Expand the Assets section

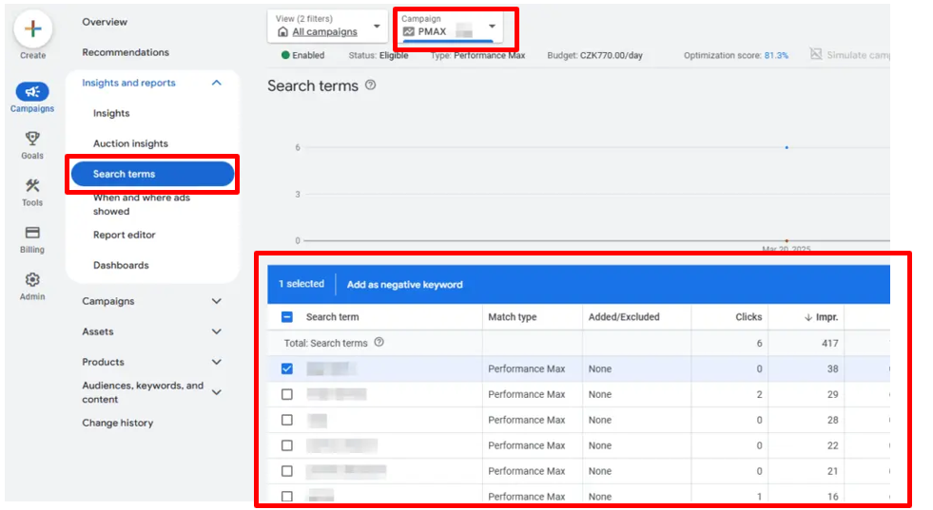click(x=217, y=331)
